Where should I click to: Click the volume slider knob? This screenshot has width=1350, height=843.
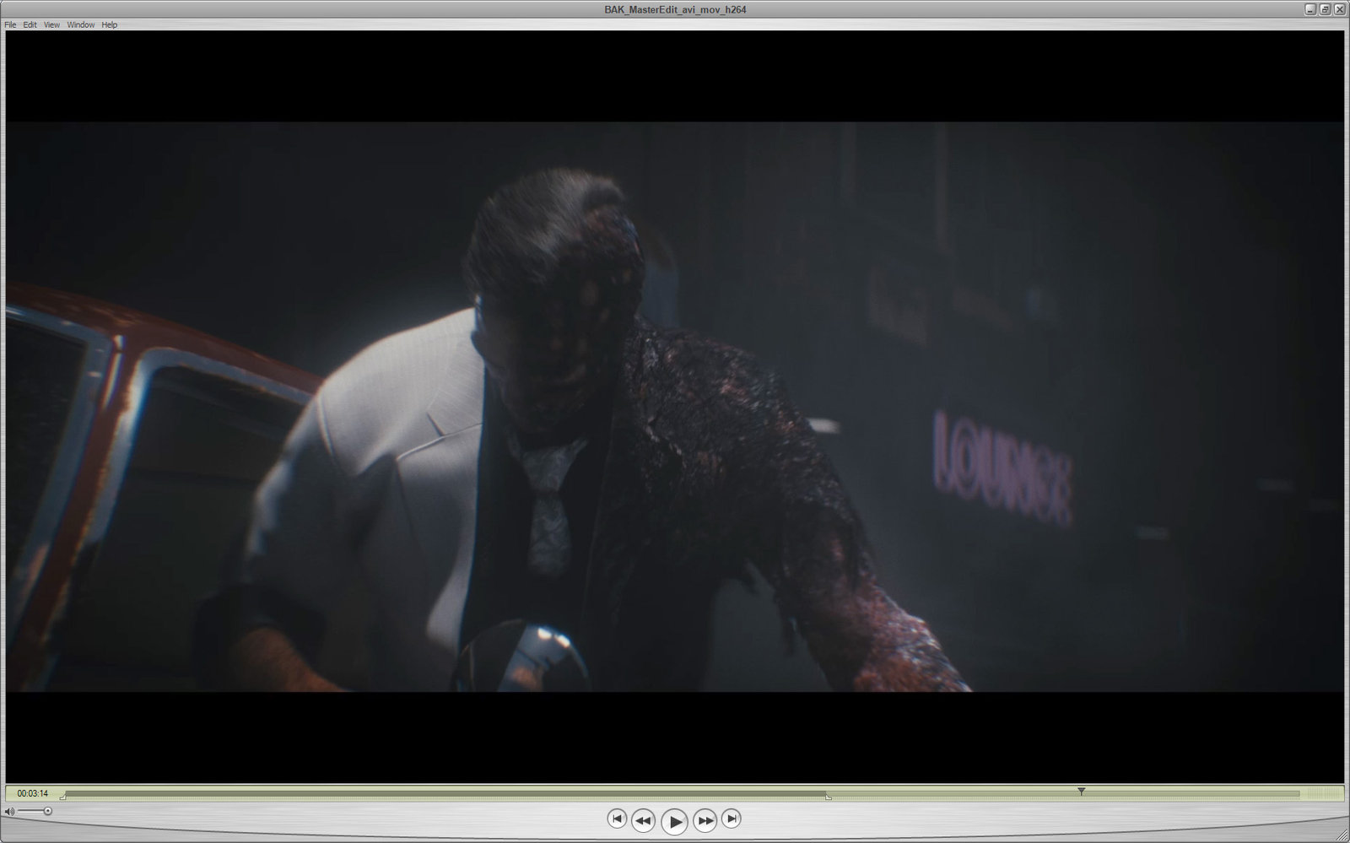(x=48, y=811)
